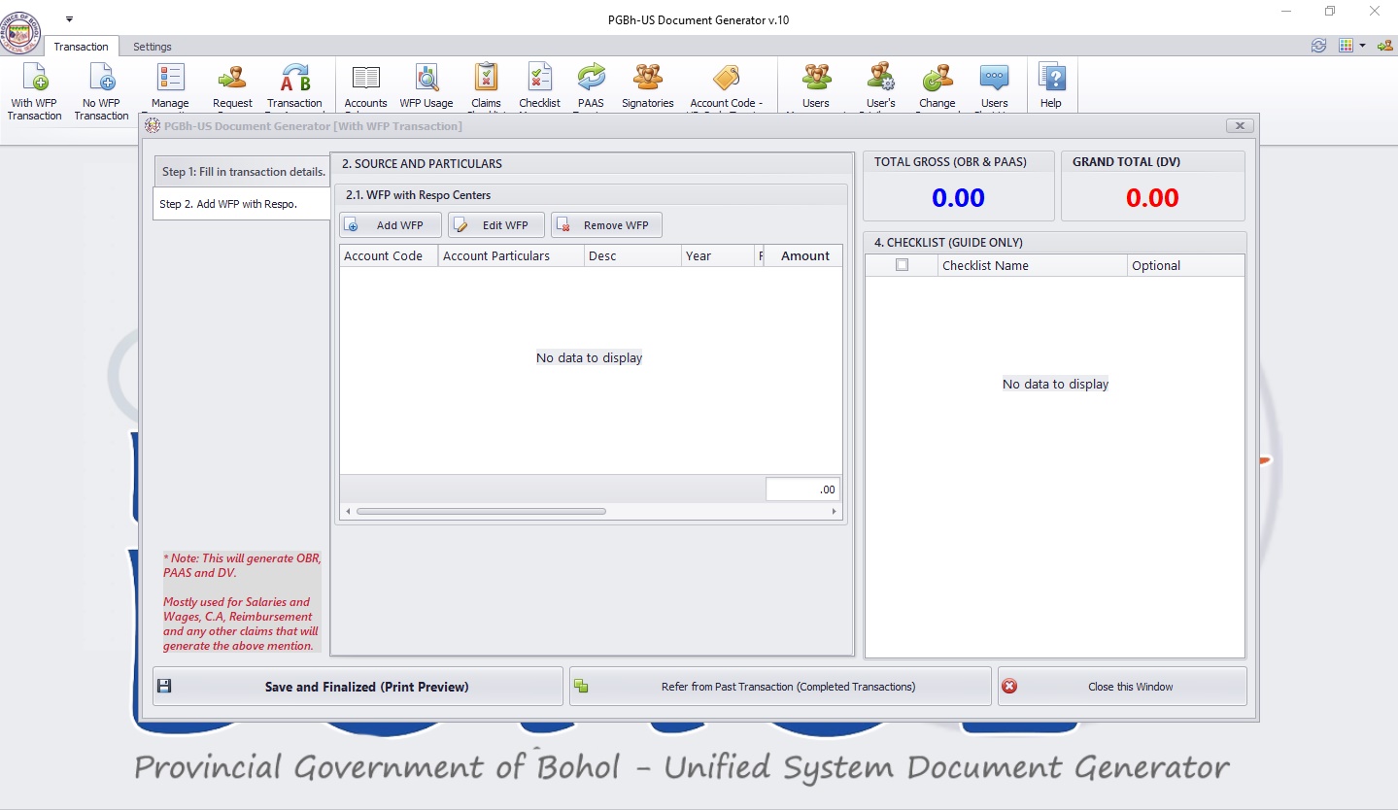Open No WFP Transaction from ribbon
The image size is (1398, 810).
[x=101, y=91]
